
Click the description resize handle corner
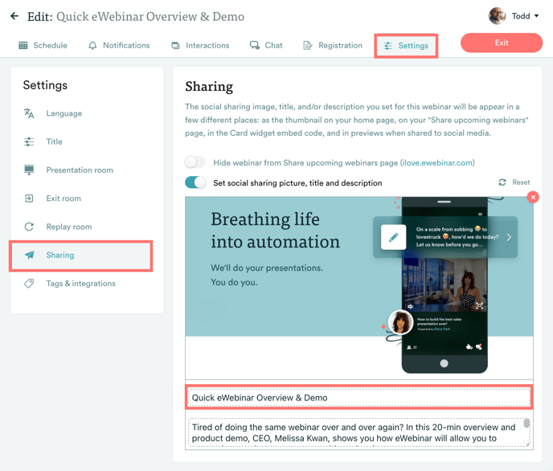click(527, 444)
